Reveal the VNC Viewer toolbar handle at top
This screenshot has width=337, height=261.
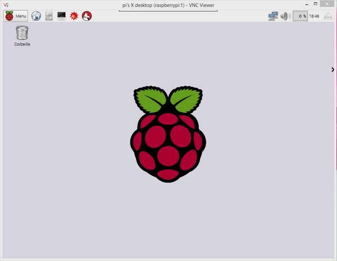pyautogui.click(x=168, y=11)
